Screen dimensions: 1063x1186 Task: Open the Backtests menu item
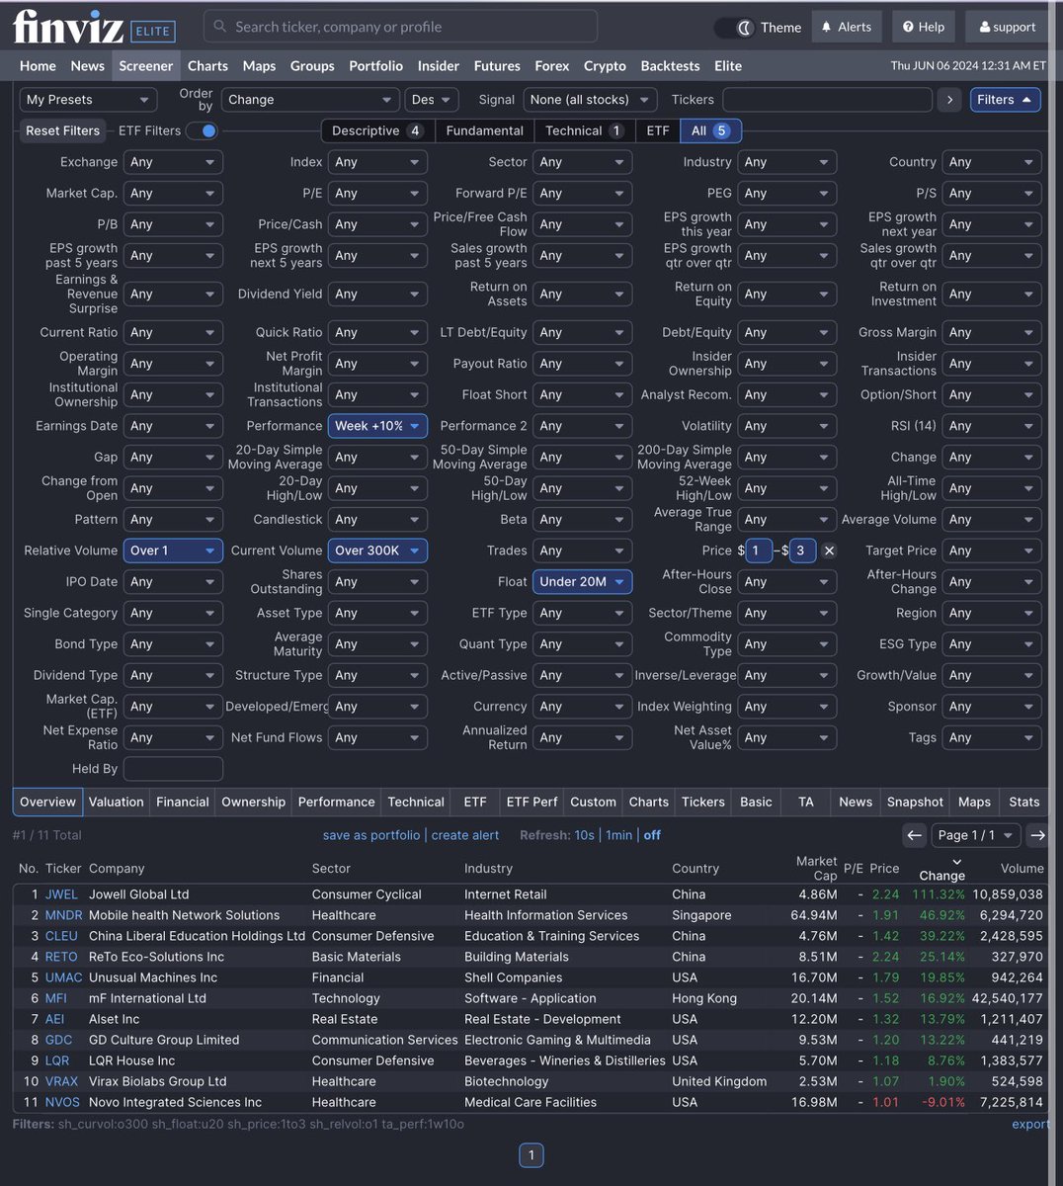(670, 66)
